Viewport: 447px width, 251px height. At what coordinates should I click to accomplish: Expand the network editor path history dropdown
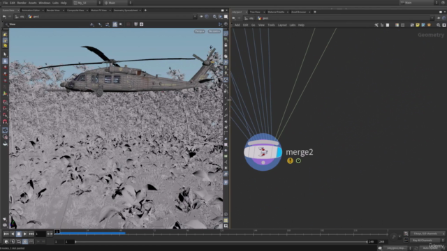coord(432,18)
